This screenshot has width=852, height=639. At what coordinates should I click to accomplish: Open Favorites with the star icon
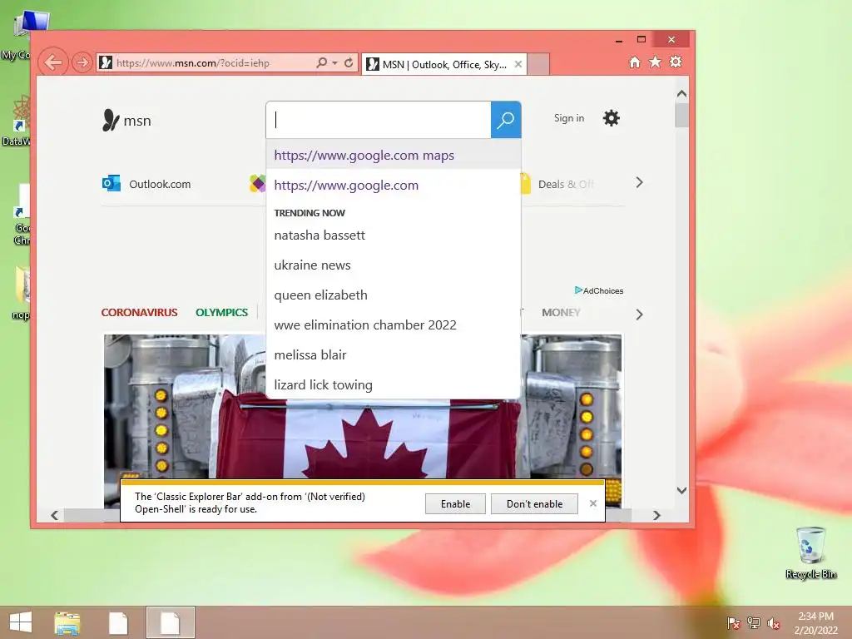(x=656, y=62)
